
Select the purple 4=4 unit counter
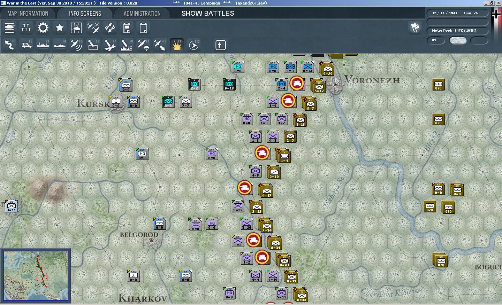click(x=255, y=276)
